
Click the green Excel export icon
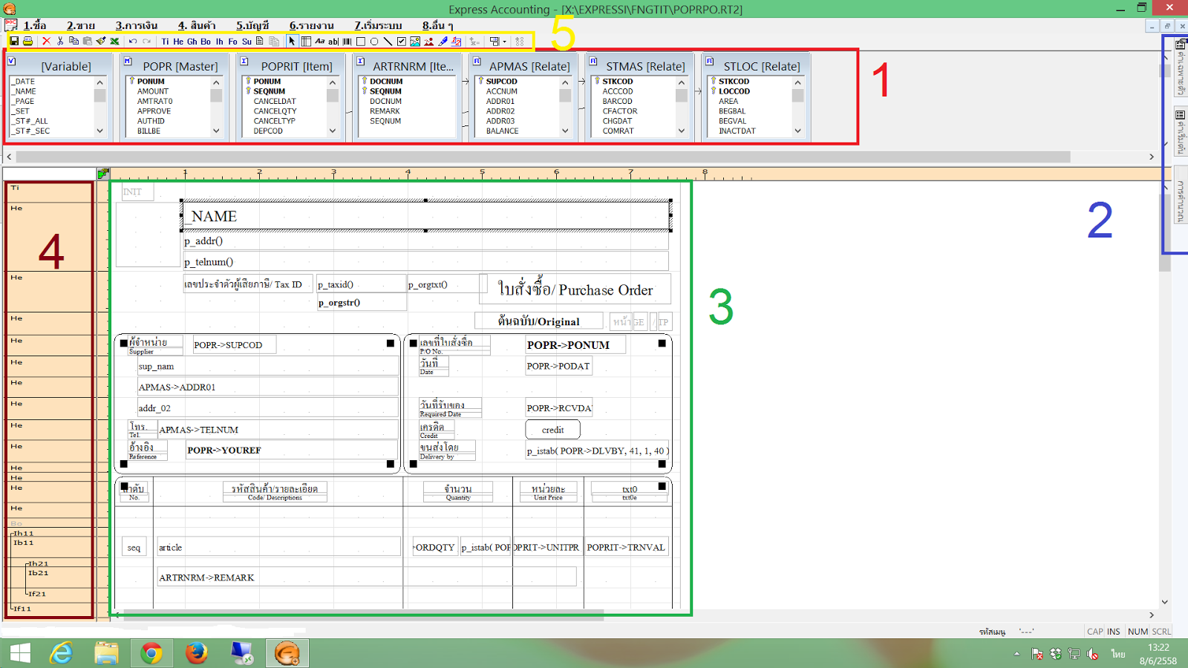[x=114, y=42]
